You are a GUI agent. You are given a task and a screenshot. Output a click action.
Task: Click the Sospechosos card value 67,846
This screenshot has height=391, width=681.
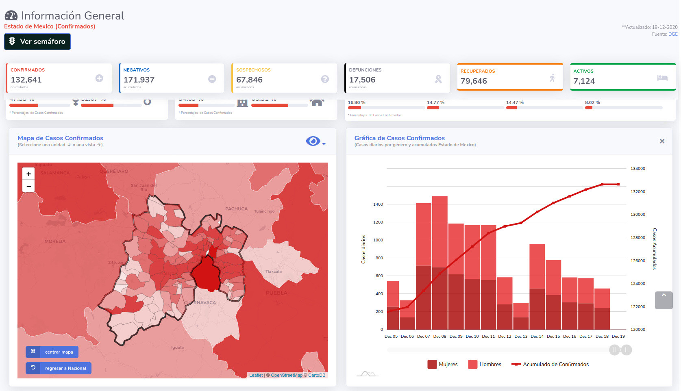249,80
